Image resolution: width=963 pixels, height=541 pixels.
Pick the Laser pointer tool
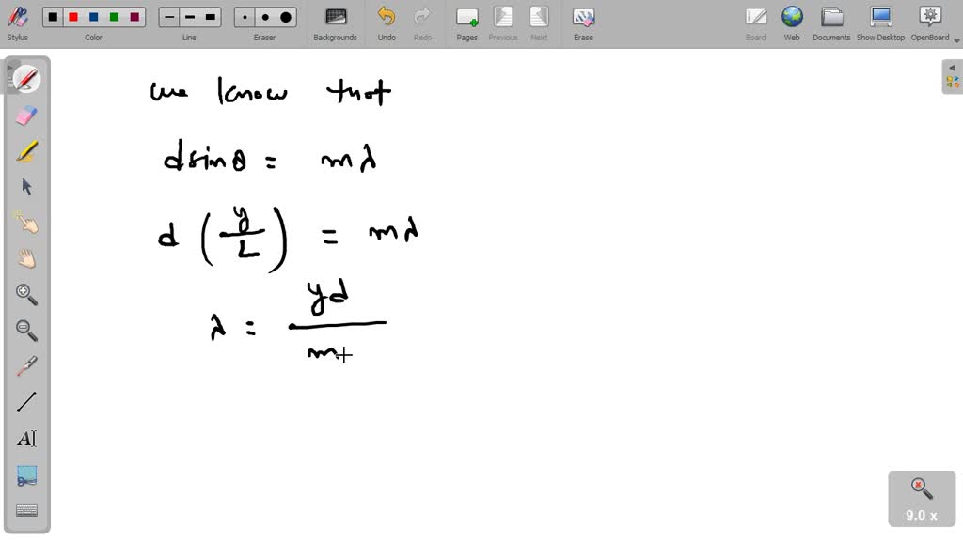pyautogui.click(x=26, y=366)
